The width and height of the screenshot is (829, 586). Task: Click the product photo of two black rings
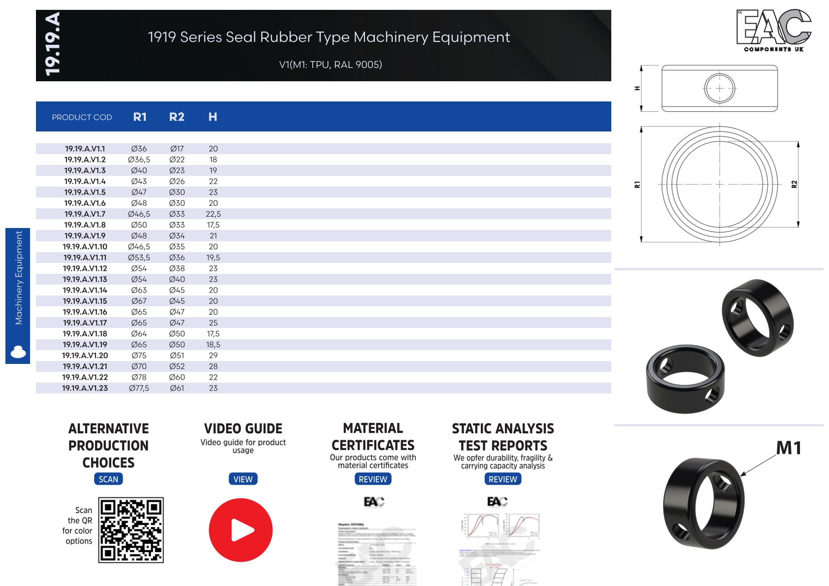[x=720, y=346]
